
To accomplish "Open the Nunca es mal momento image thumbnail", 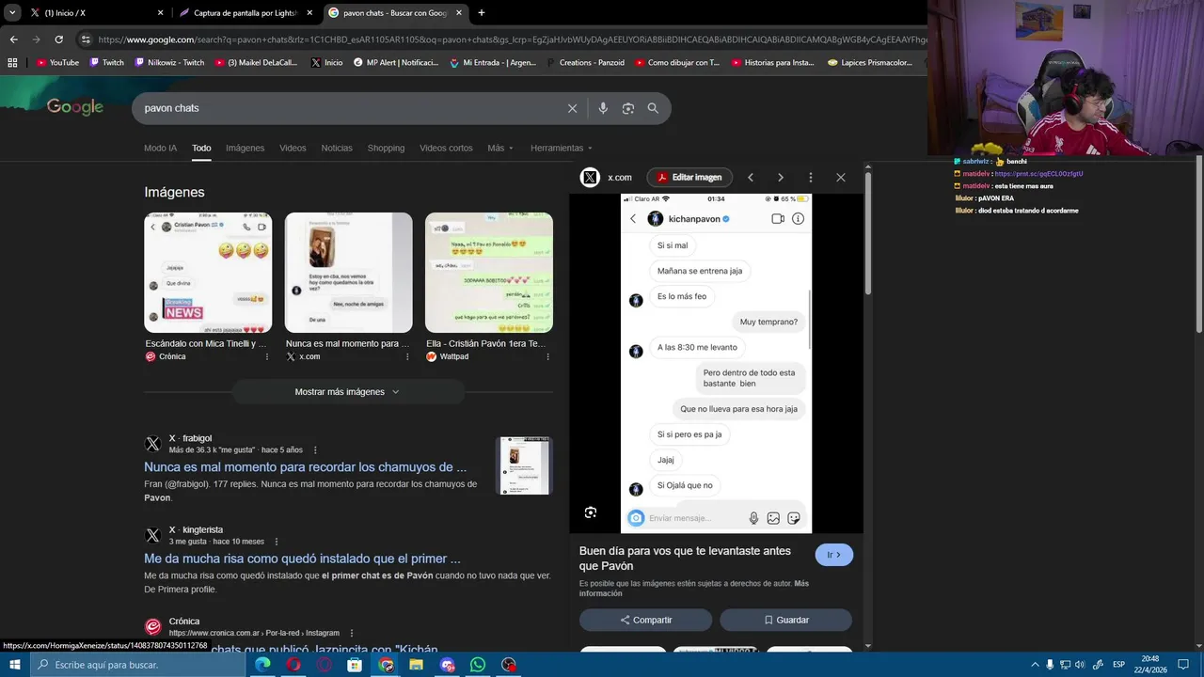I will coord(348,273).
